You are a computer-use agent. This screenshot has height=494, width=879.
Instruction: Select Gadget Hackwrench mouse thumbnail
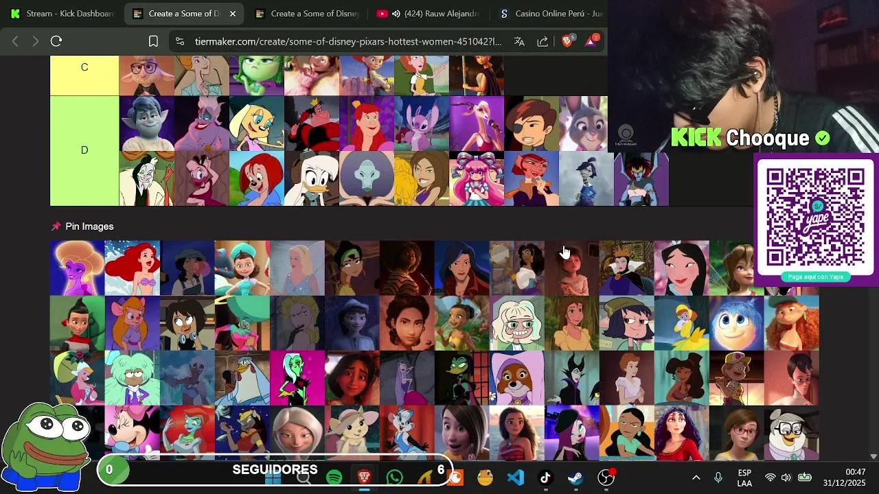pyautogui.click(x=133, y=323)
